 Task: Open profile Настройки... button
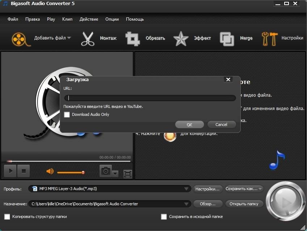pyautogui.click(x=208, y=189)
